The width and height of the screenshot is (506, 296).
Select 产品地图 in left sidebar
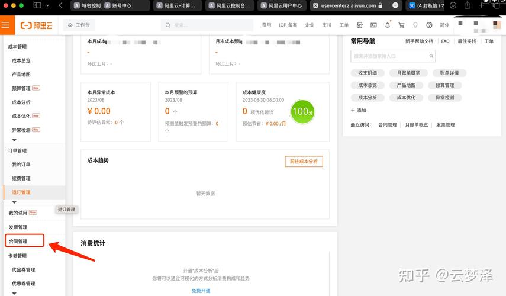pos(21,75)
